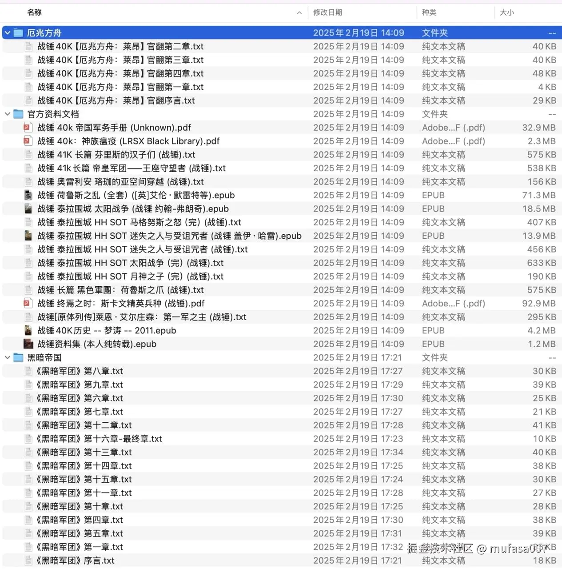Collapse the 黑暗帝国 folder chevron
The height and width of the screenshot is (569, 562).
(x=8, y=357)
